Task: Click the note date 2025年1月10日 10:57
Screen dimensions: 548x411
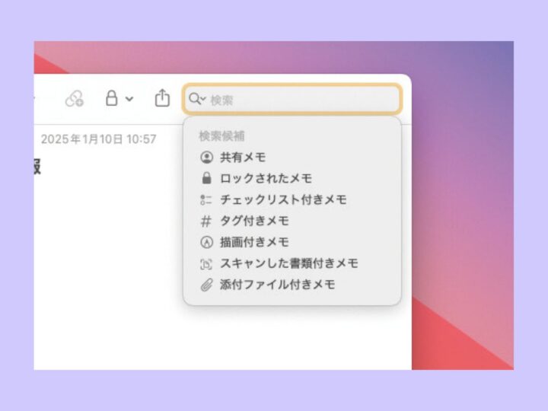Action: 98,139
